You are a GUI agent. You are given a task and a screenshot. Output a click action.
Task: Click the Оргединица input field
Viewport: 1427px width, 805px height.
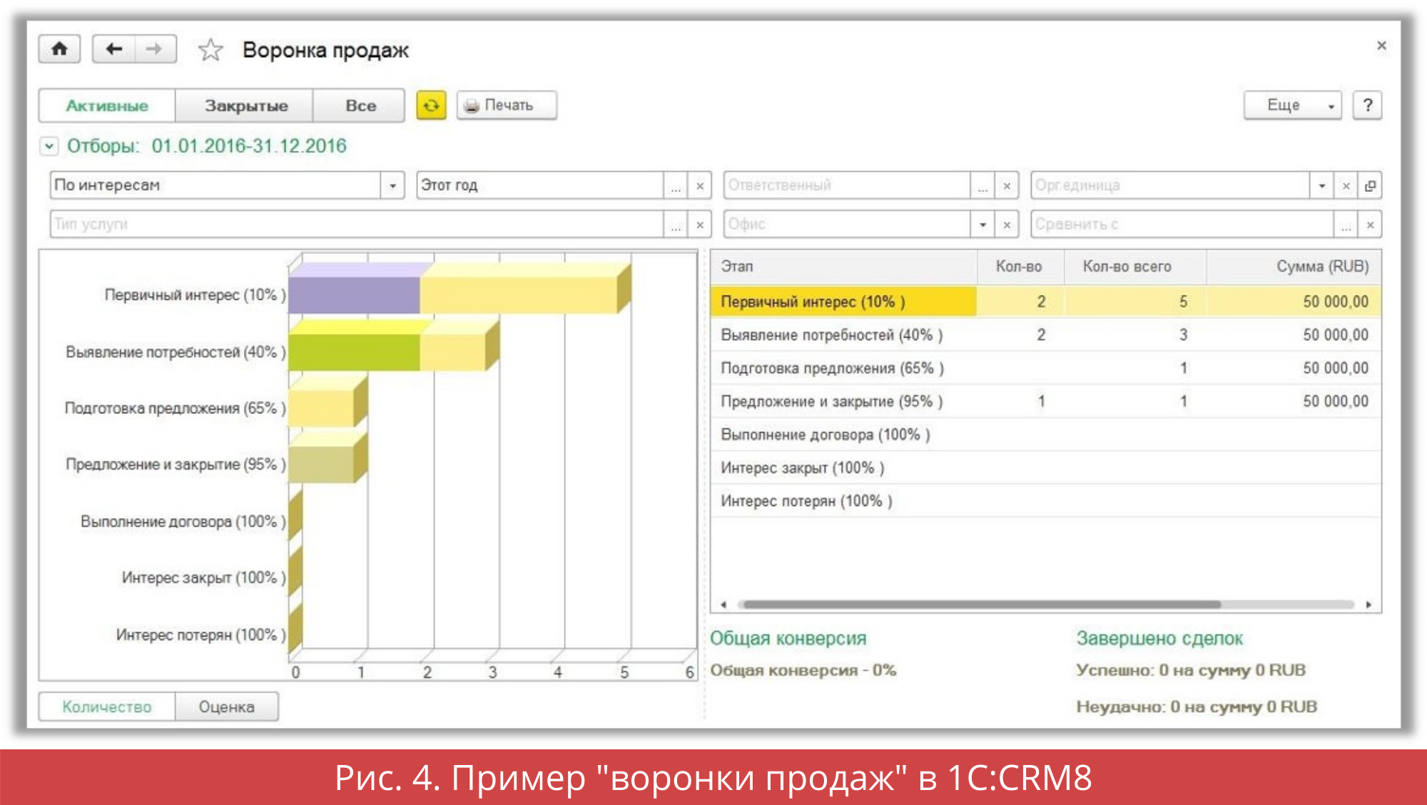pos(1170,186)
